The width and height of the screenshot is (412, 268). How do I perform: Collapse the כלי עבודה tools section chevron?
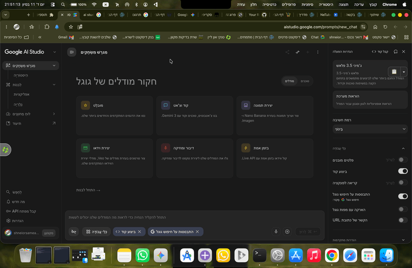[403, 149]
